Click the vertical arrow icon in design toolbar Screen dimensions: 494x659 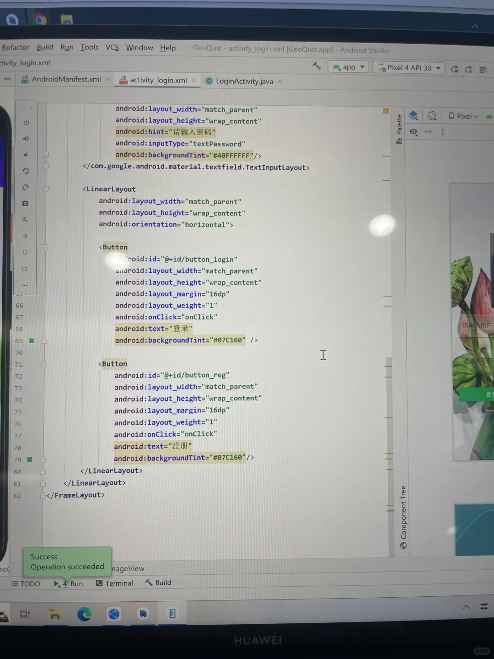click(x=442, y=132)
